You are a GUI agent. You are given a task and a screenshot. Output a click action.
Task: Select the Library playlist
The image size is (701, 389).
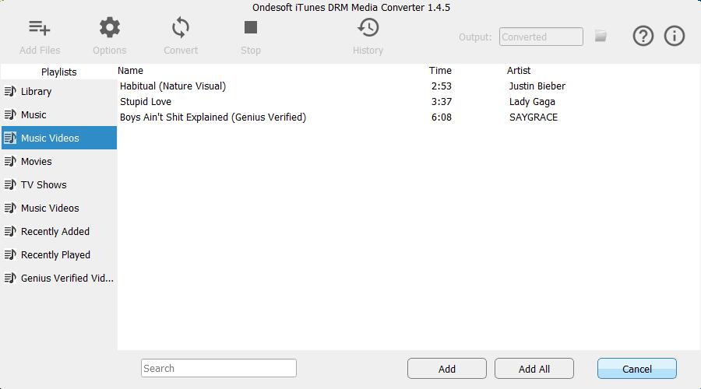click(58, 92)
